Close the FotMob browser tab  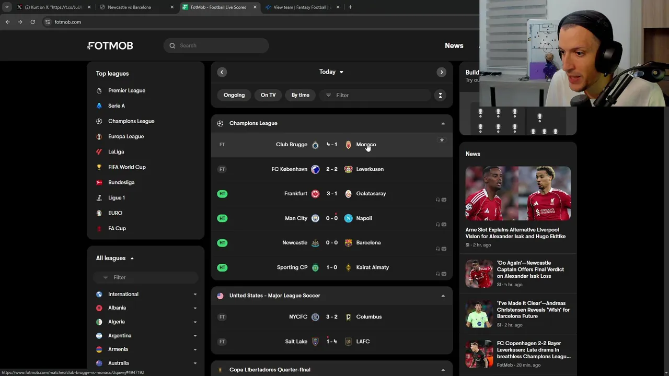(255, 7)
